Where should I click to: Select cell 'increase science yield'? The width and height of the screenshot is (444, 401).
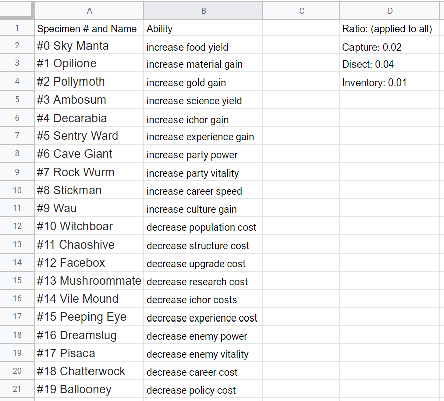[203, 99]
